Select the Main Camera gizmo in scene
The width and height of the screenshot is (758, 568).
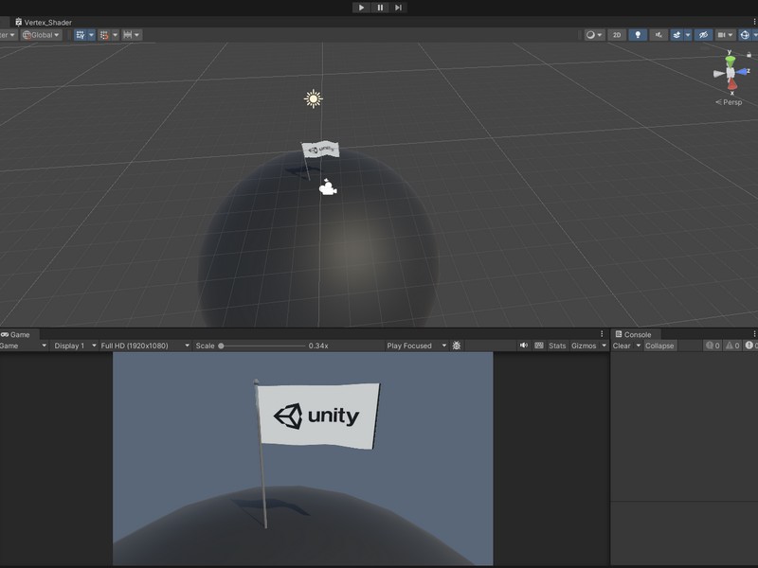pyautogui.click(x=328, y=187)
